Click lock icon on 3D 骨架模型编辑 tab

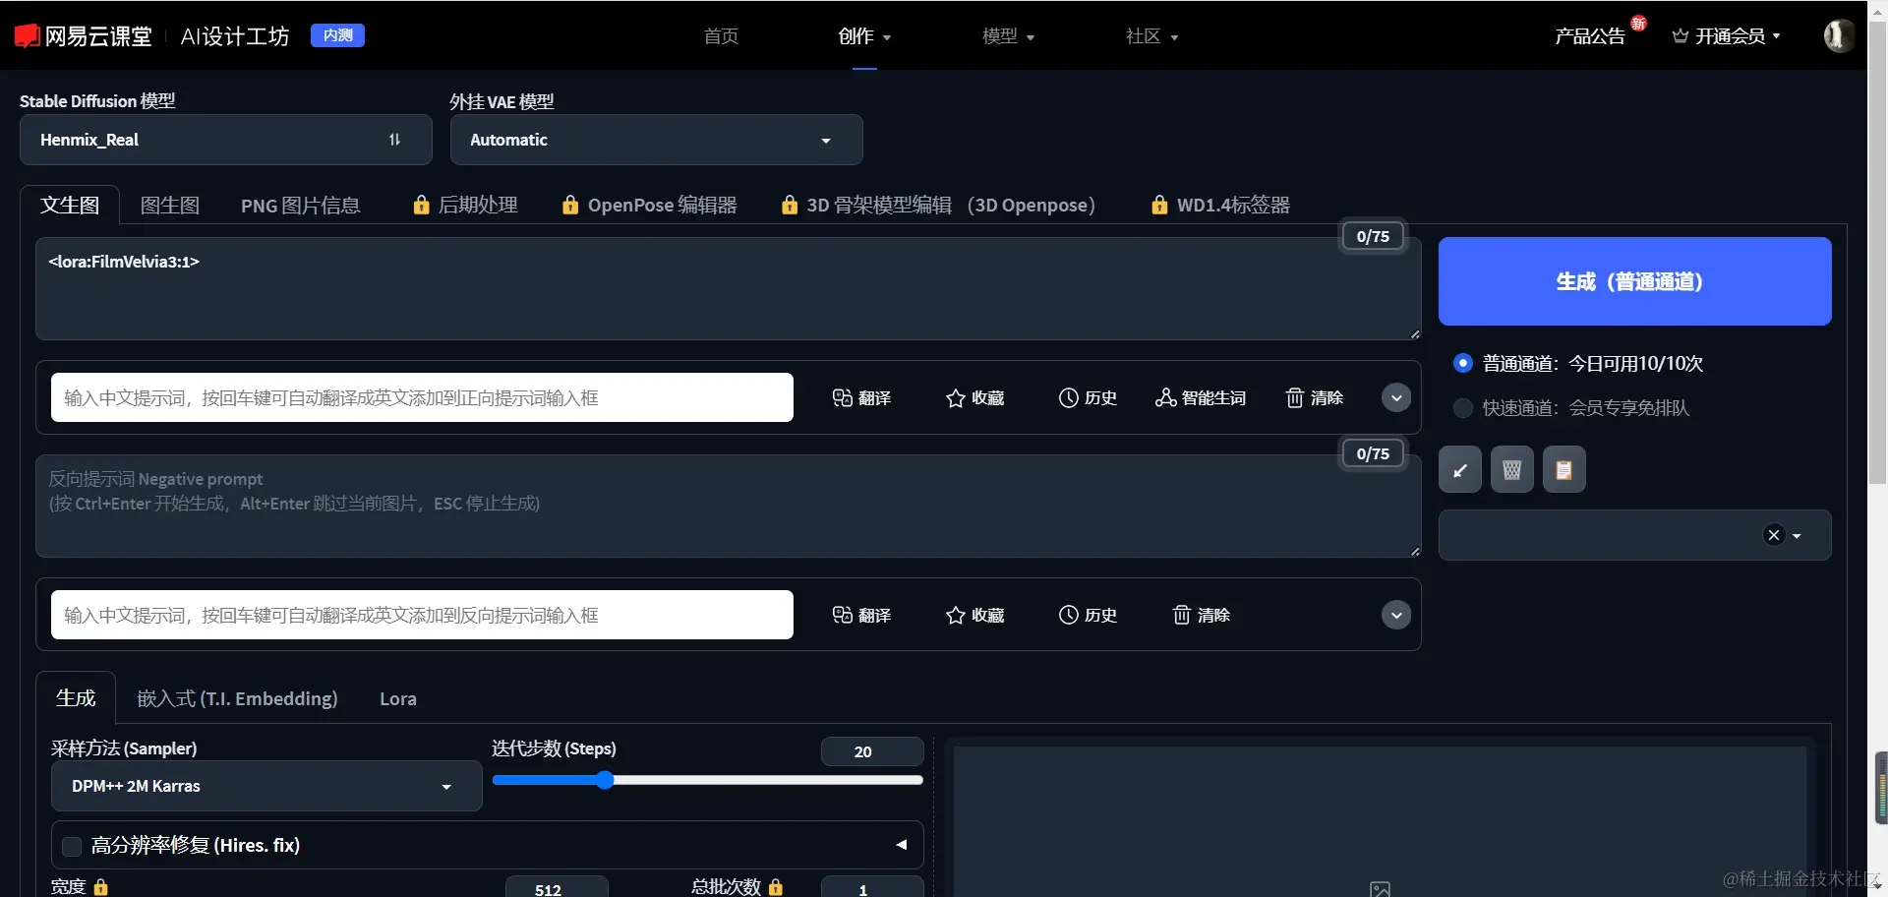point(789,205)
